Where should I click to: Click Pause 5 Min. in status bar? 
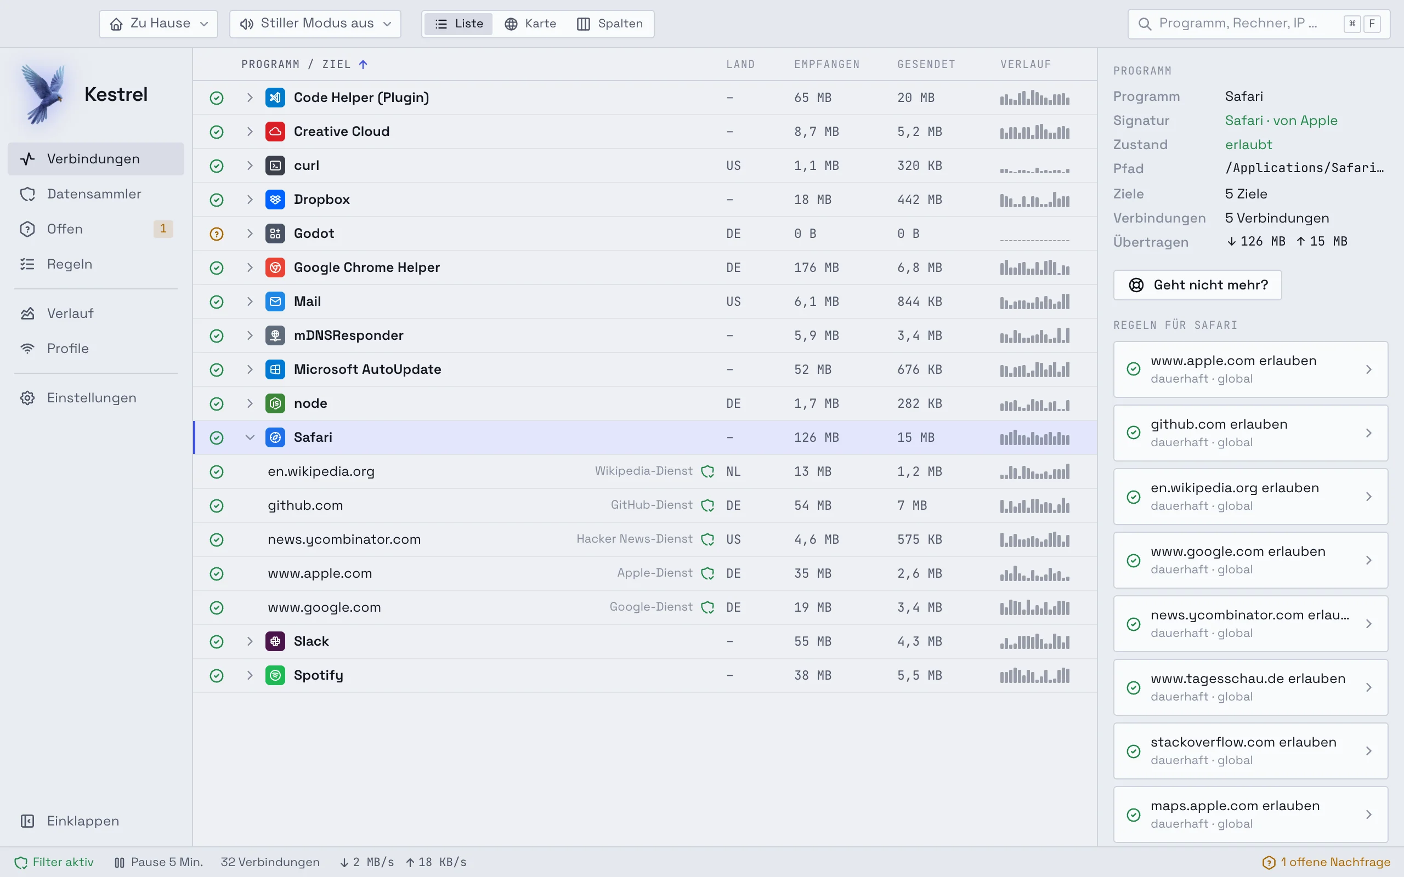(x=158, y=862)
